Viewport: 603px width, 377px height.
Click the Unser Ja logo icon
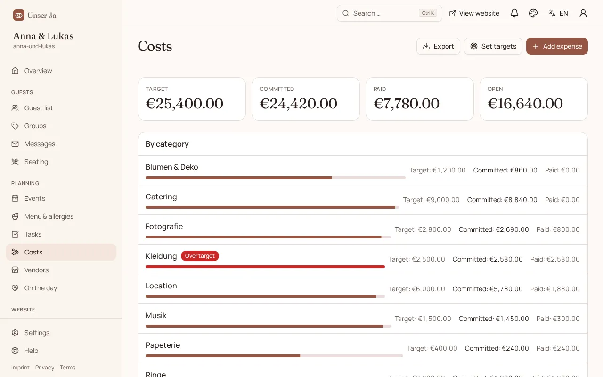click(x=19, y=15)
